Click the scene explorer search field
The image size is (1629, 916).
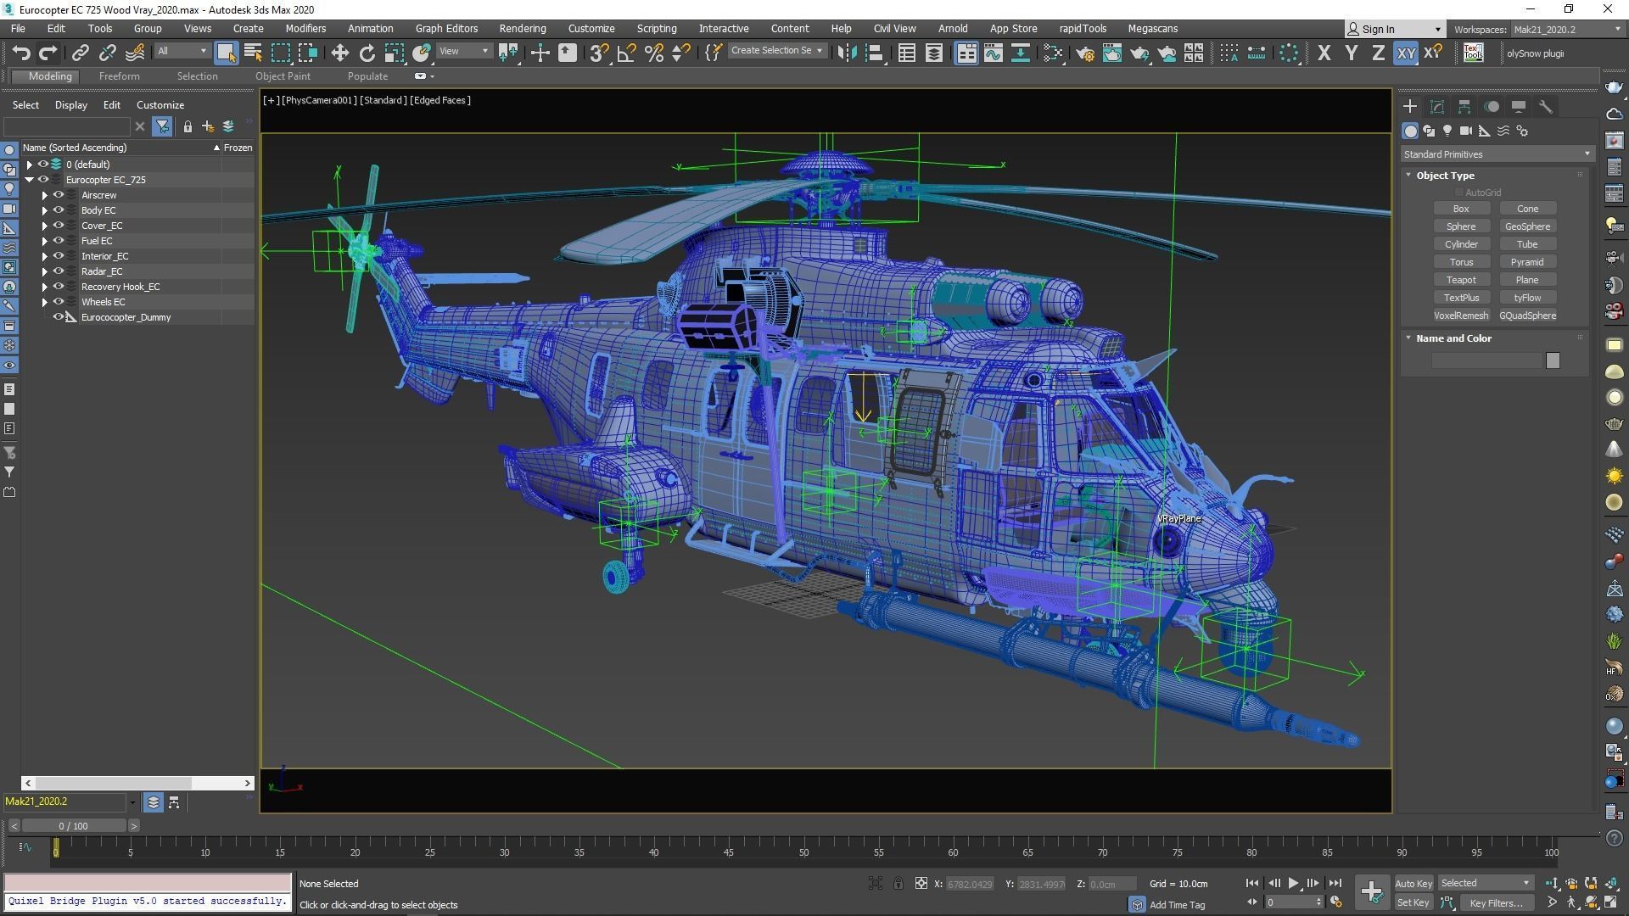pos(66,126)
